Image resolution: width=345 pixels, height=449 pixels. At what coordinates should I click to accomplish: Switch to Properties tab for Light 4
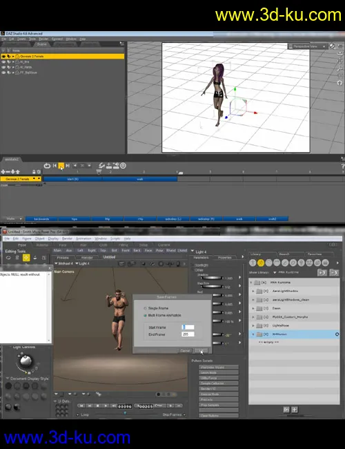[224, 258]
